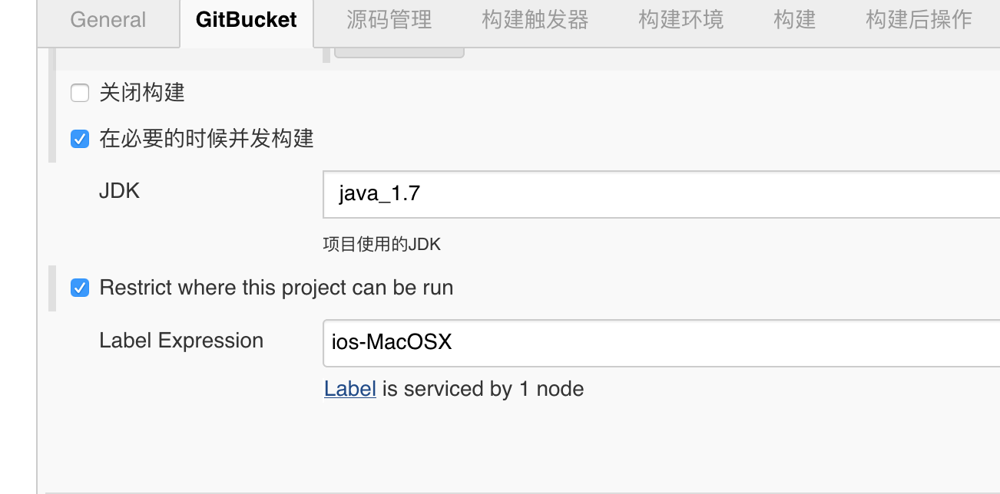Go to the 构建触发器 tab

point(535,20)
